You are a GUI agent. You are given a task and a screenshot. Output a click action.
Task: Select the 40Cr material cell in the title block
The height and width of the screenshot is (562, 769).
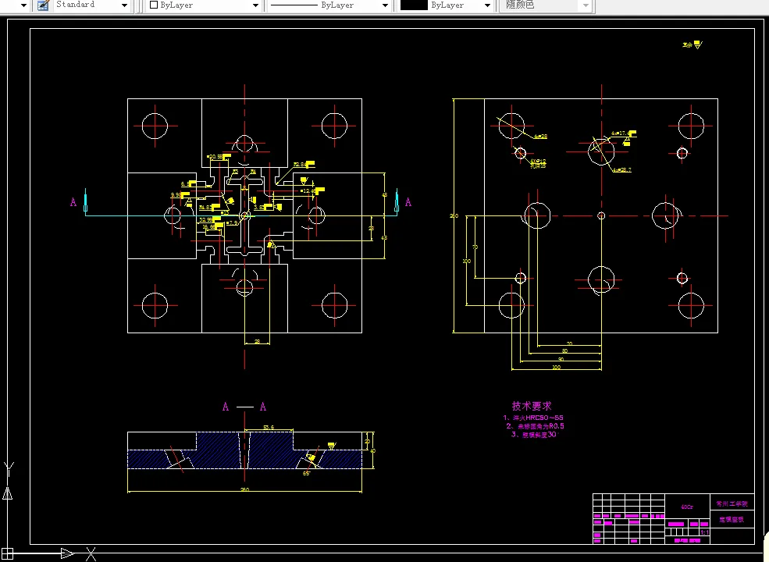pyautogui.click(x=687, y=507)
